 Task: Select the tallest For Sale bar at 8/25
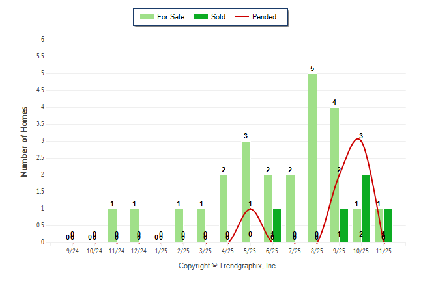313,158
